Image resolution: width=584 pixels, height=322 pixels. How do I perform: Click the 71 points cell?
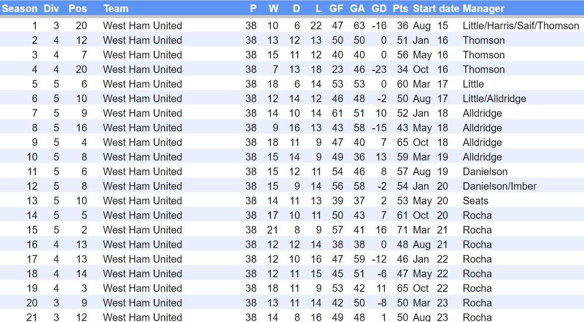tap(402, 230)
